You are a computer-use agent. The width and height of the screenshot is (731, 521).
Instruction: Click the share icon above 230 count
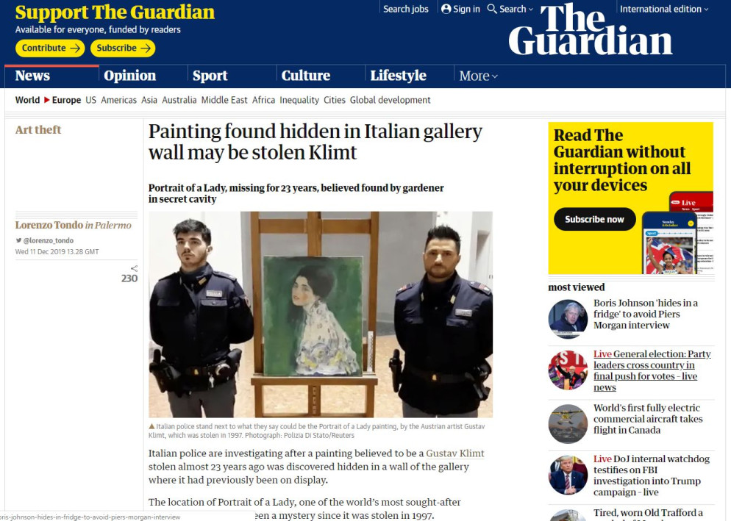click(x=135, y=268)
